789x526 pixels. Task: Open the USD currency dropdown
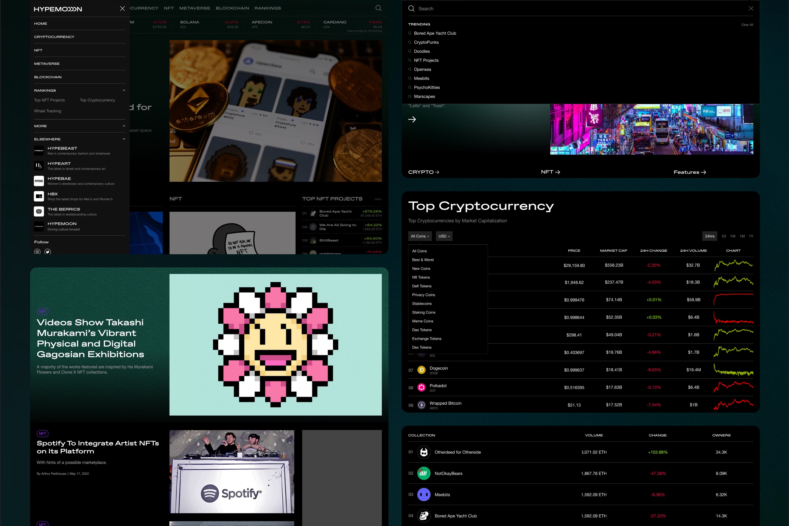(x=444, y=236)
